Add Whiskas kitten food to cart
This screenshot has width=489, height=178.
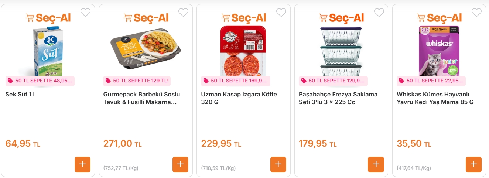pos(473,164)
